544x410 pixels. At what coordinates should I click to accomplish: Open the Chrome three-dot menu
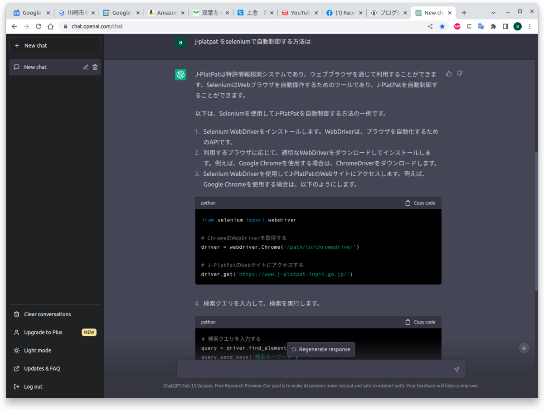tap(529, 26)
